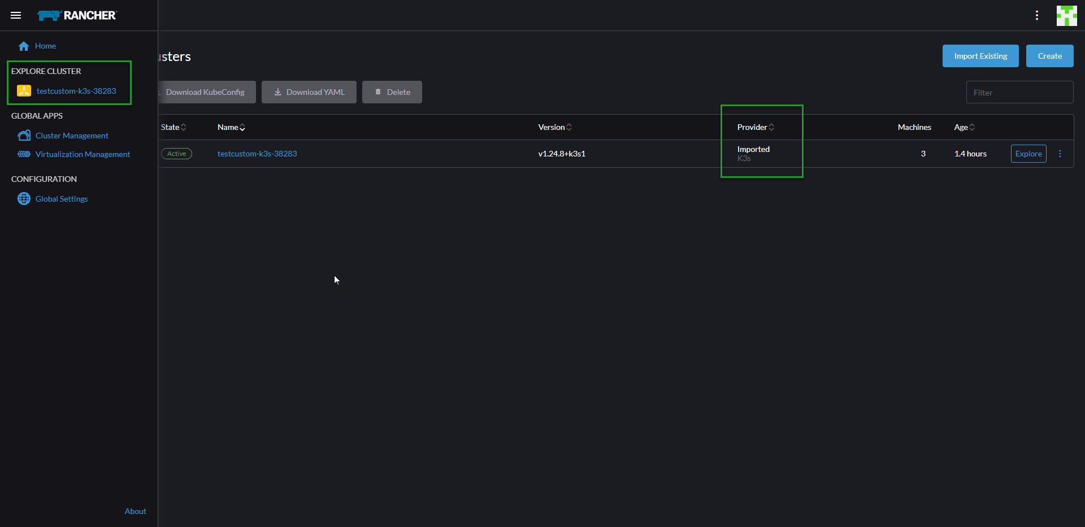
Task: Click the Download YAML icon button
Action: point(277,92)
